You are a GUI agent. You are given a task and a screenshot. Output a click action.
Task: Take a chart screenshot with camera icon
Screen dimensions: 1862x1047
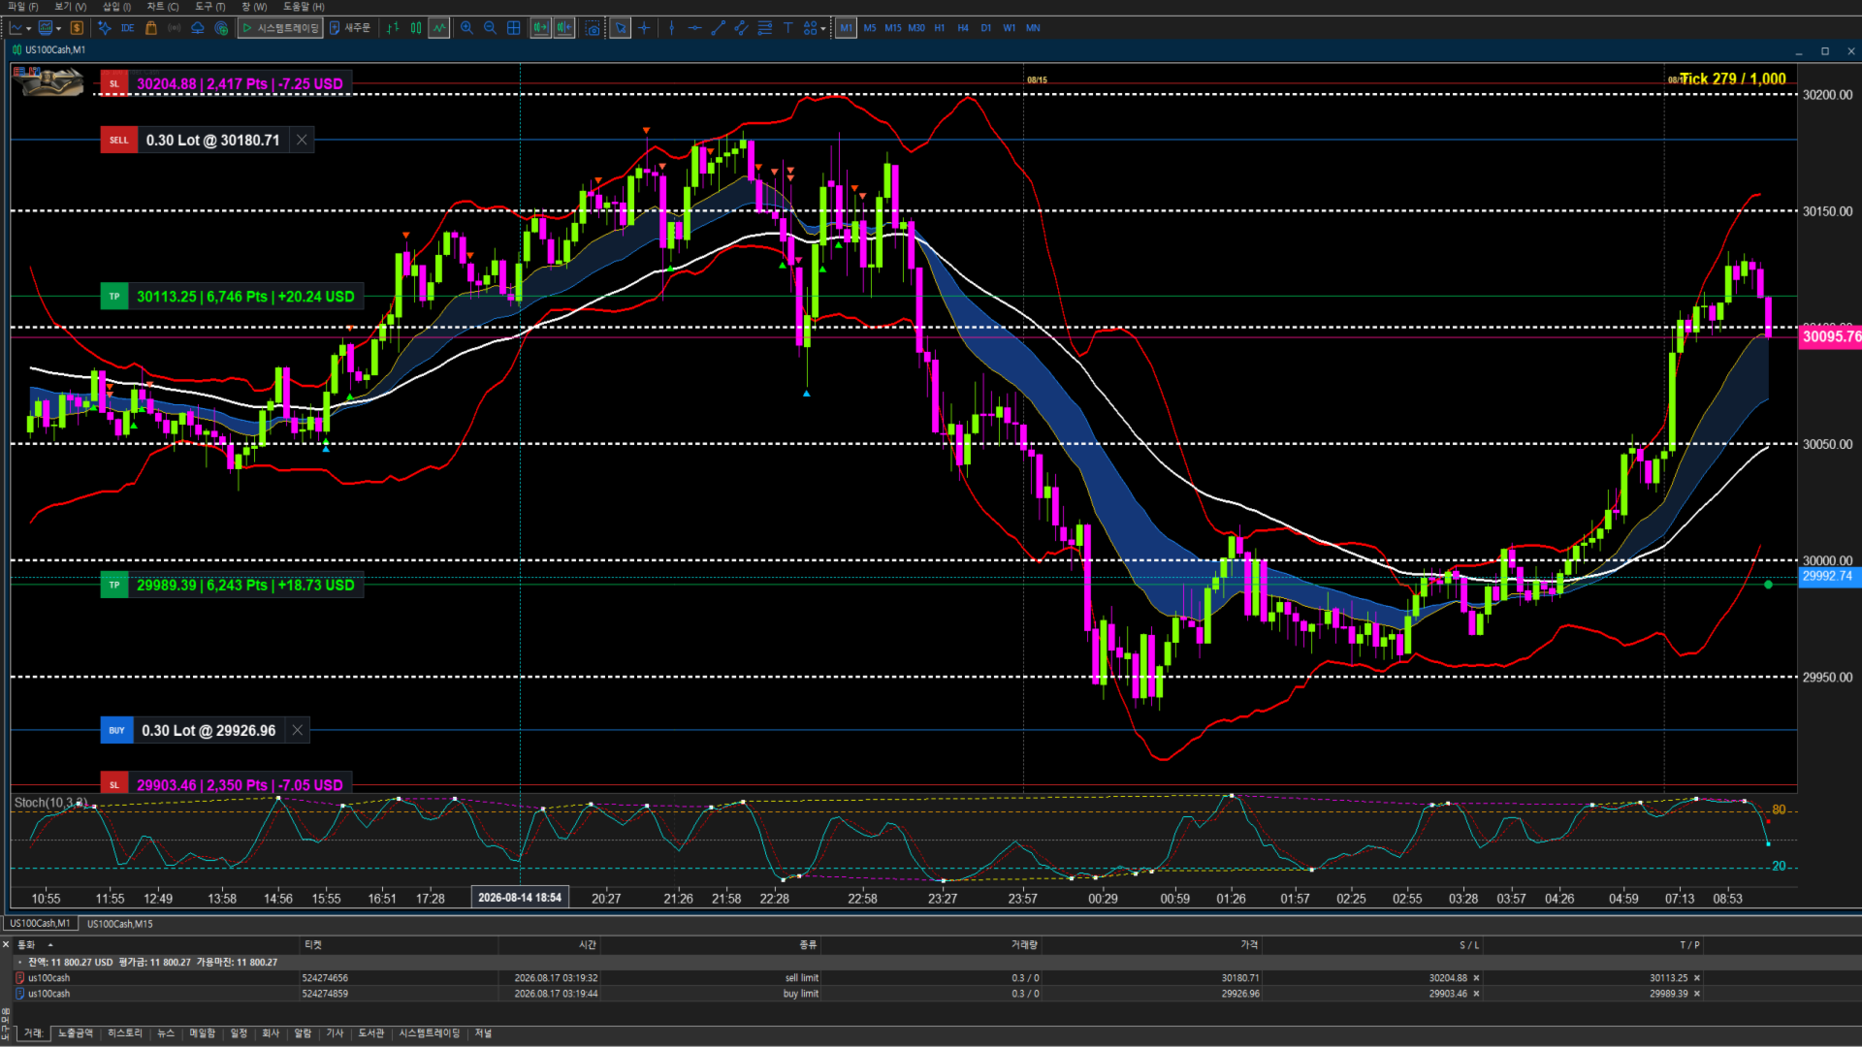click(593, 28)
